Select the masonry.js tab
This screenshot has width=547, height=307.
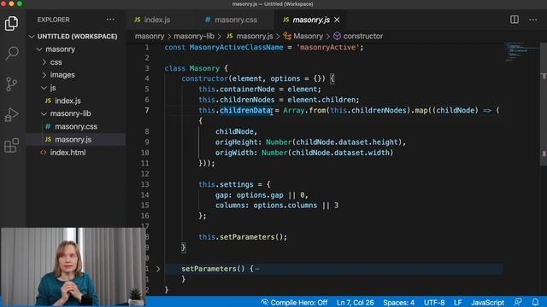coord(311,20)
